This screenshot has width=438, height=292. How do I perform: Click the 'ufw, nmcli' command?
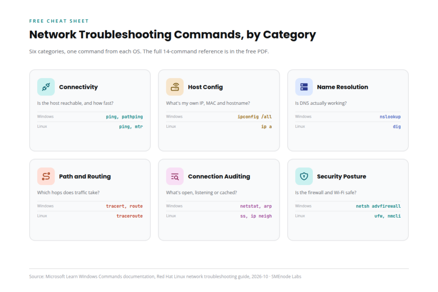388,216
